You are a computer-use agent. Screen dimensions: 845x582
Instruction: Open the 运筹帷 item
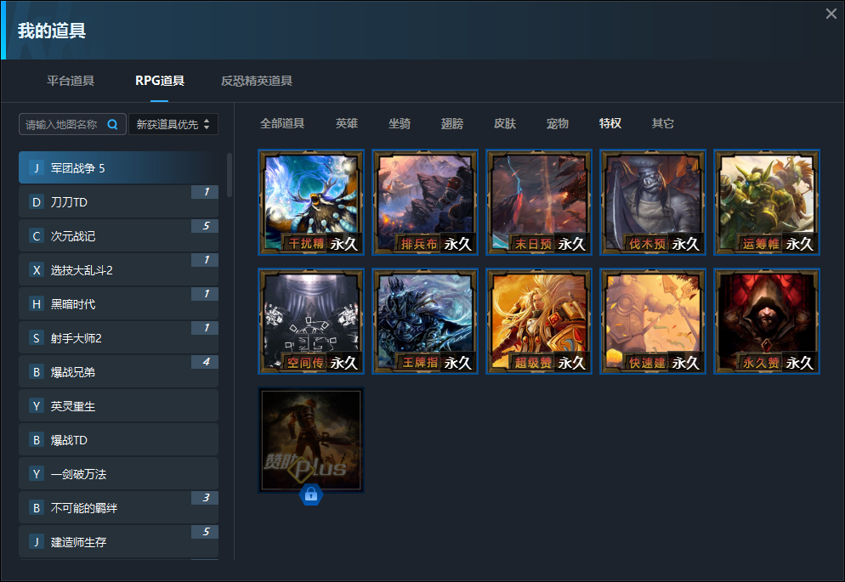tap(767, 202)
